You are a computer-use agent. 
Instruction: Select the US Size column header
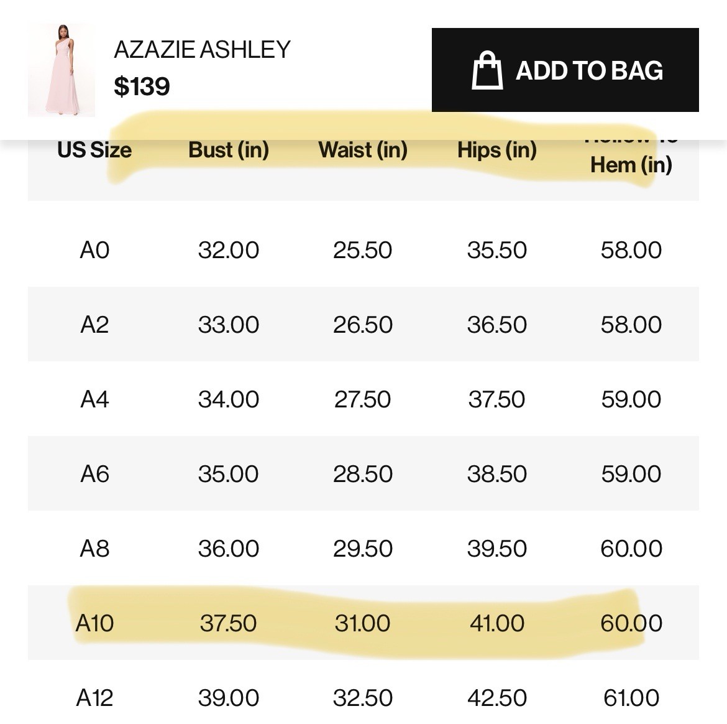[94, 150]
